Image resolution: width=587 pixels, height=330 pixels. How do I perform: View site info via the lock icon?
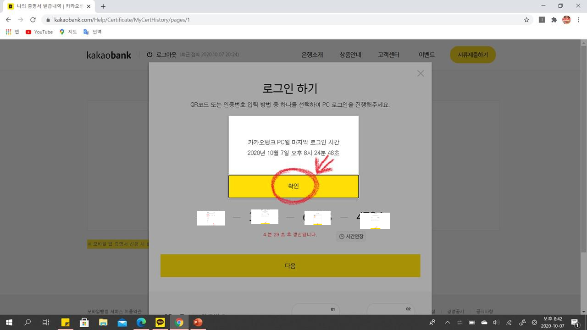pos(48,20)
